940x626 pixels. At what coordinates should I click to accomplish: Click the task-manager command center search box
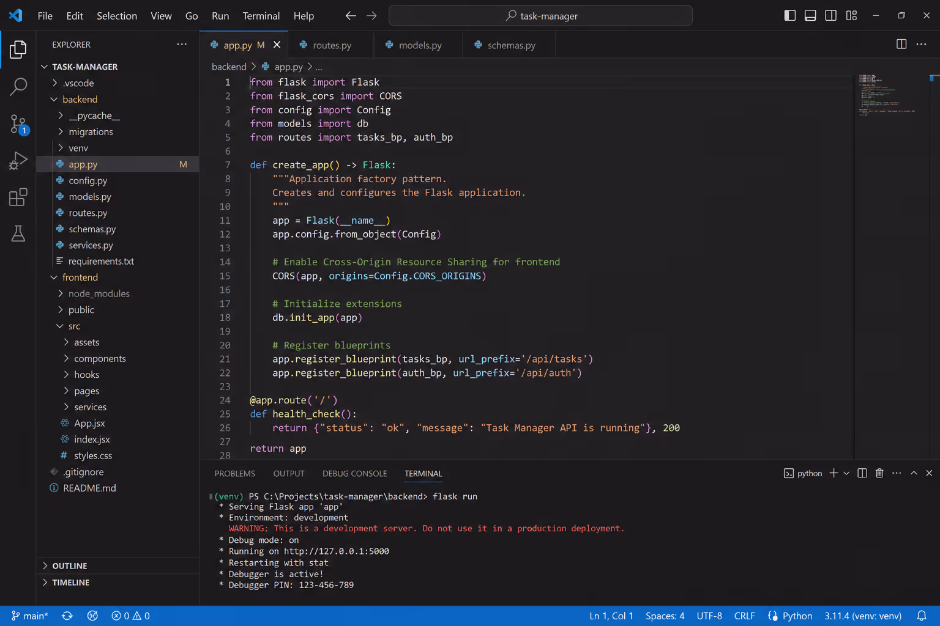pyautogui.click(x=540, y=16)
